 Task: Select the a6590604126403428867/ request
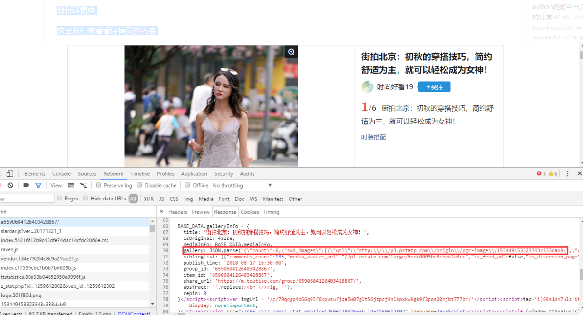(x=75, y=222)
